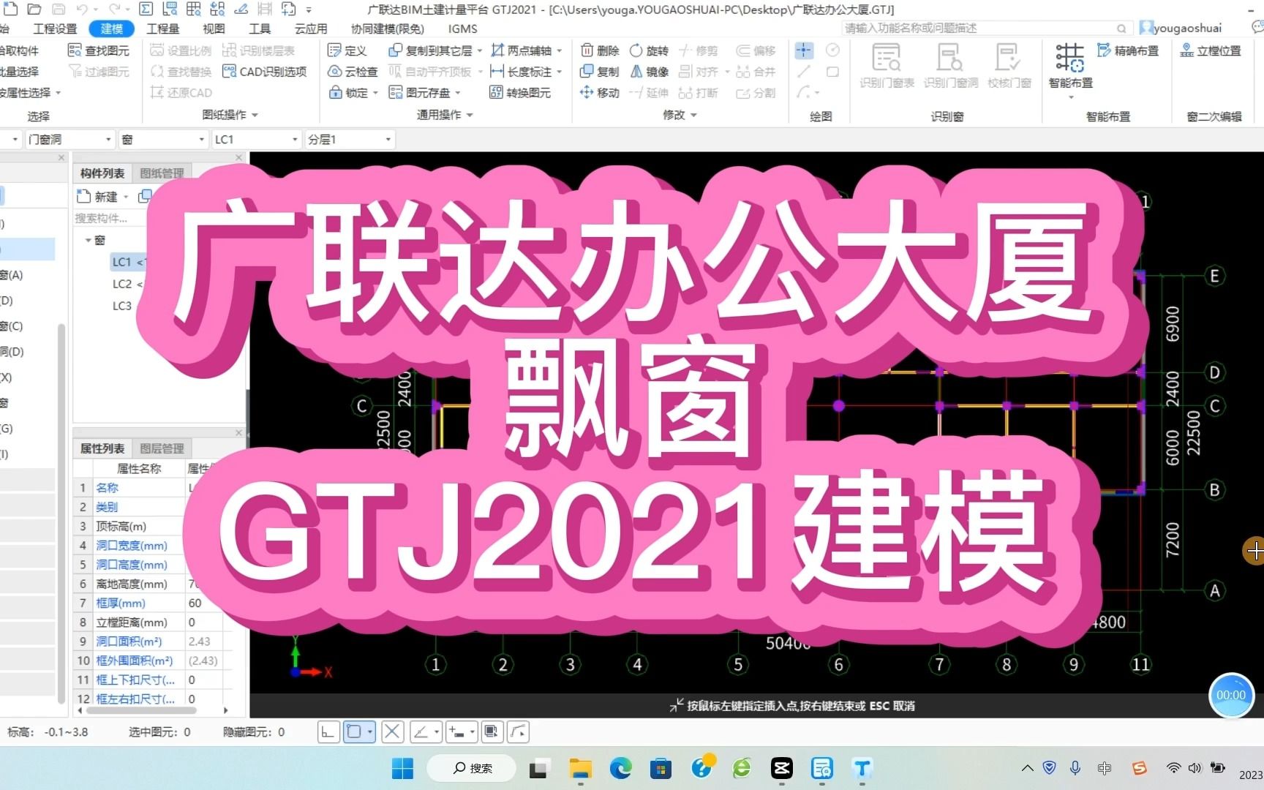Viewport: 1264px width, 790px height.
Task: Click the 00:00 recording timer button
Action: (1231, 695)
